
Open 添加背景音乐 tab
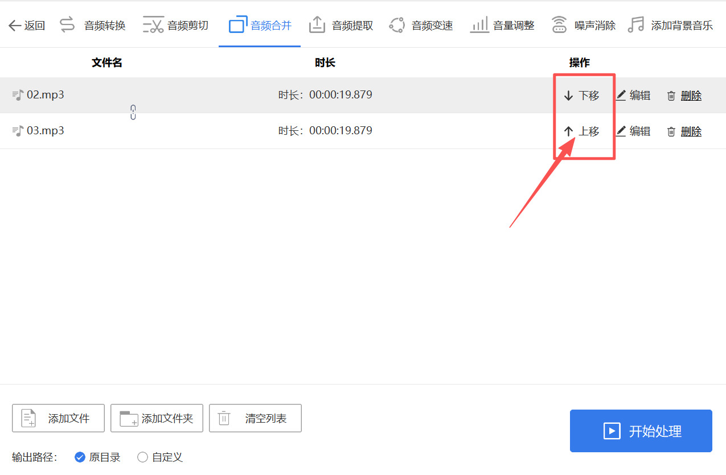point(670,25)
